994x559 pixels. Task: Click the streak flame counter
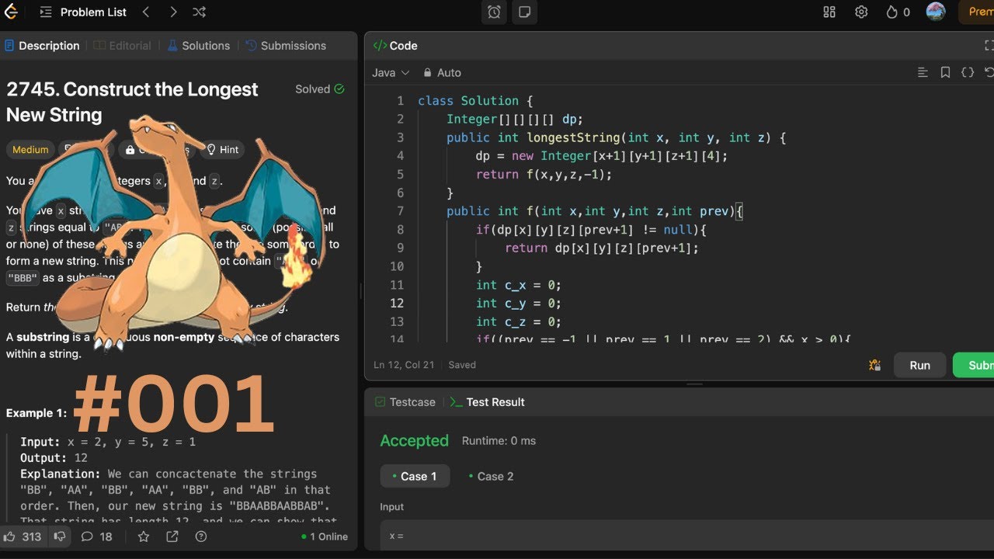pos(898,12)
